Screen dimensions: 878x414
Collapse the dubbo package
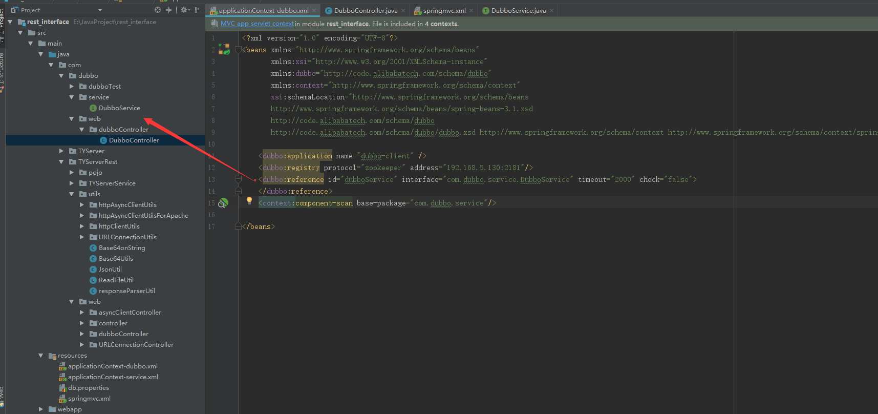[61, 76]
